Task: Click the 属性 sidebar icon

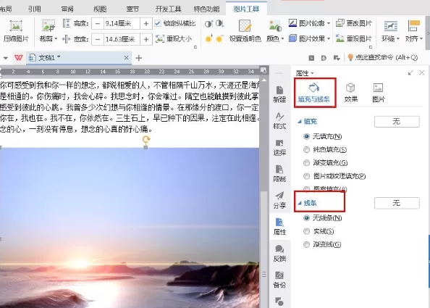Action: click(279, 227)
